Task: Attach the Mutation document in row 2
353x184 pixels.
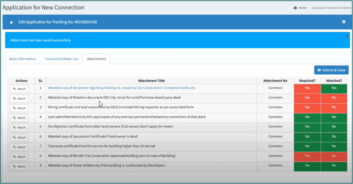Action: pyautogui.click(x=19, y=98)
